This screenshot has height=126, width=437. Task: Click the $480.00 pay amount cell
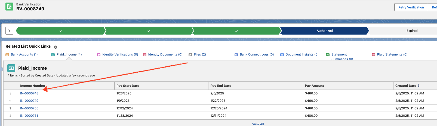click(311, 116)
